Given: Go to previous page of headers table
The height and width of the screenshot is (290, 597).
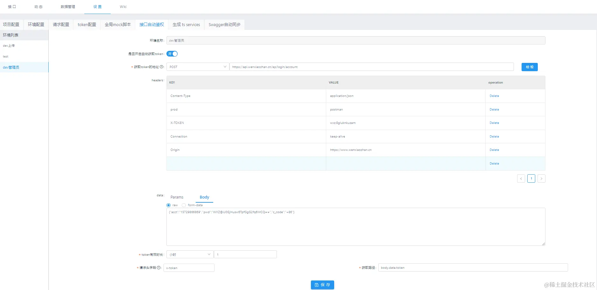Looking at the screenshot, I should coord(521,179).
